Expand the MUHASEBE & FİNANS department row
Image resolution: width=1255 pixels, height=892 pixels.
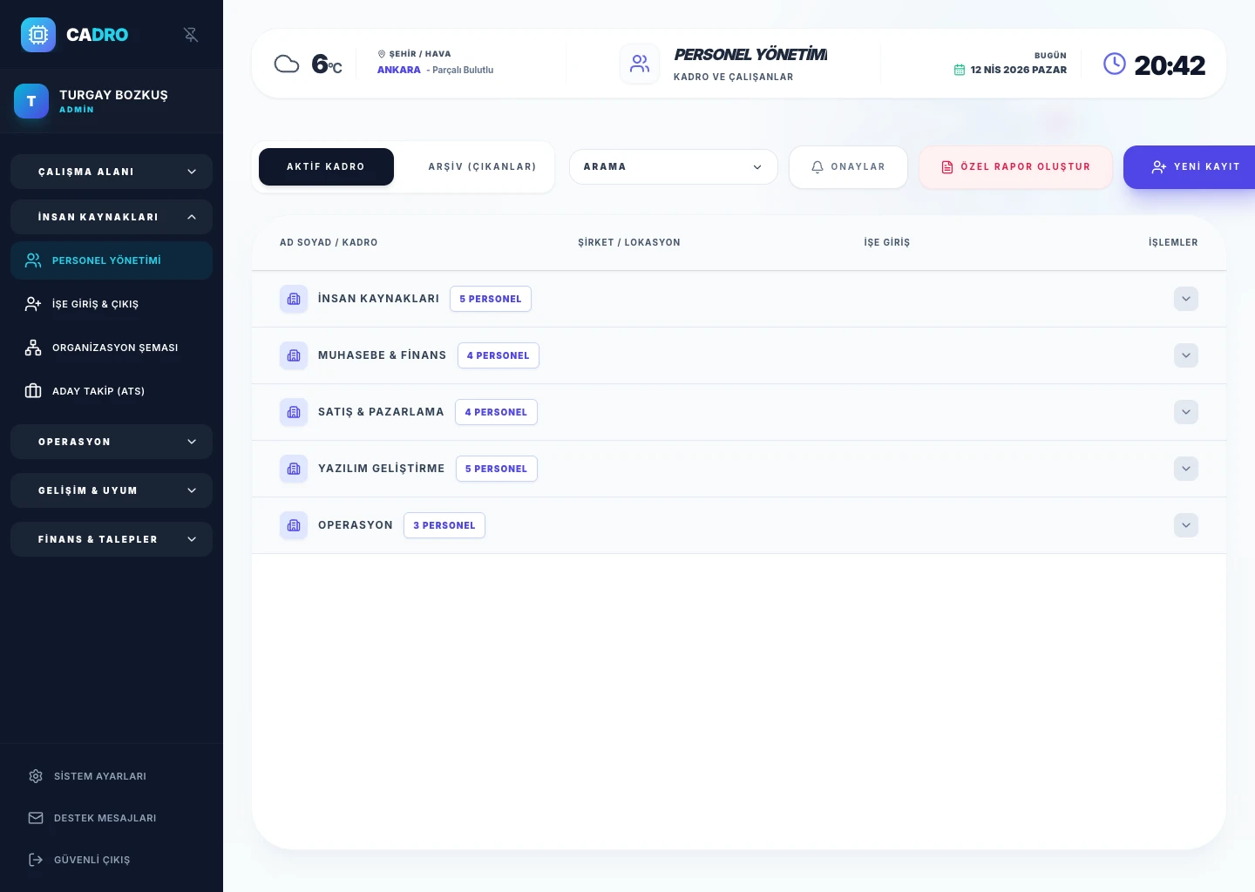pyautogui.click(x=1186, y=355)
